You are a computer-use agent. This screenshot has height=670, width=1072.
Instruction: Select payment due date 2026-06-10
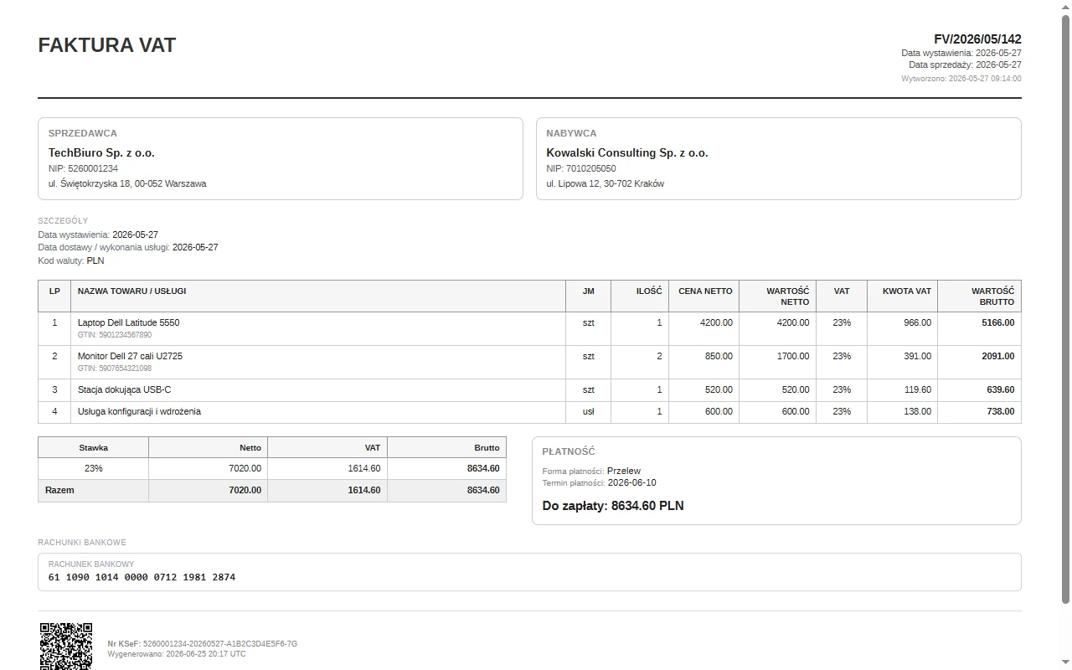point(632,482)
